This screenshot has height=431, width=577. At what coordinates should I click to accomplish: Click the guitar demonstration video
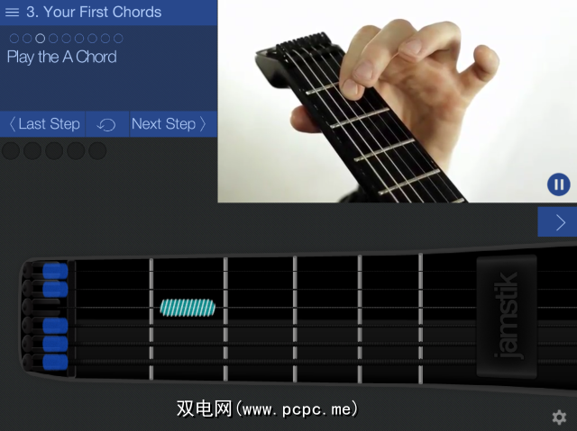[397, 101]
